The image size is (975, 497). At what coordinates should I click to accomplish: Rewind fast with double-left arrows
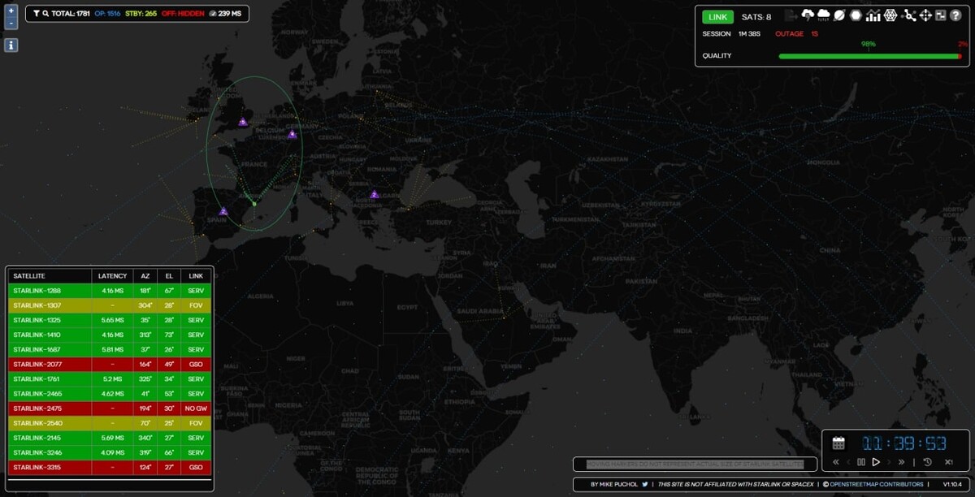coord(836,462)
